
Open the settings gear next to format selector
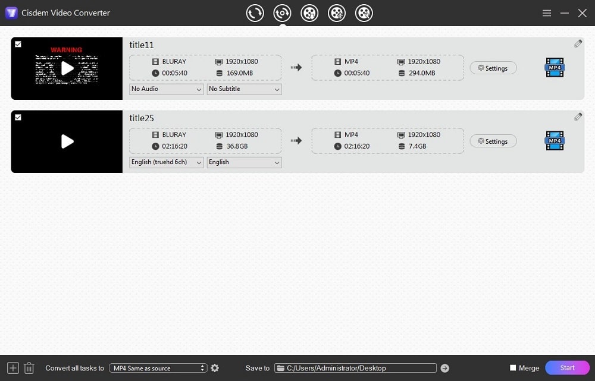(x=215, y=368)
